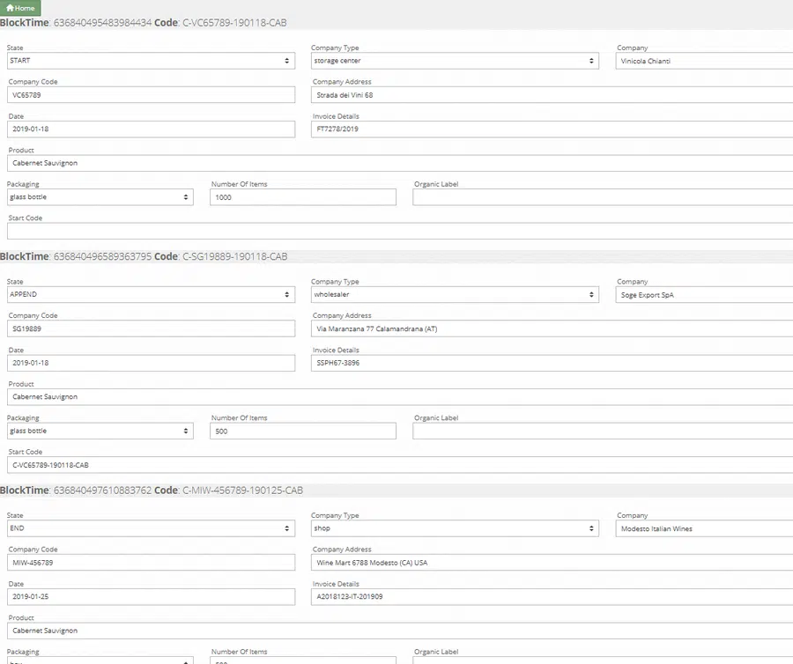The image size is (793, 664).
Task: Click Product field in the APPEND block
Action: tap(400, 397)
